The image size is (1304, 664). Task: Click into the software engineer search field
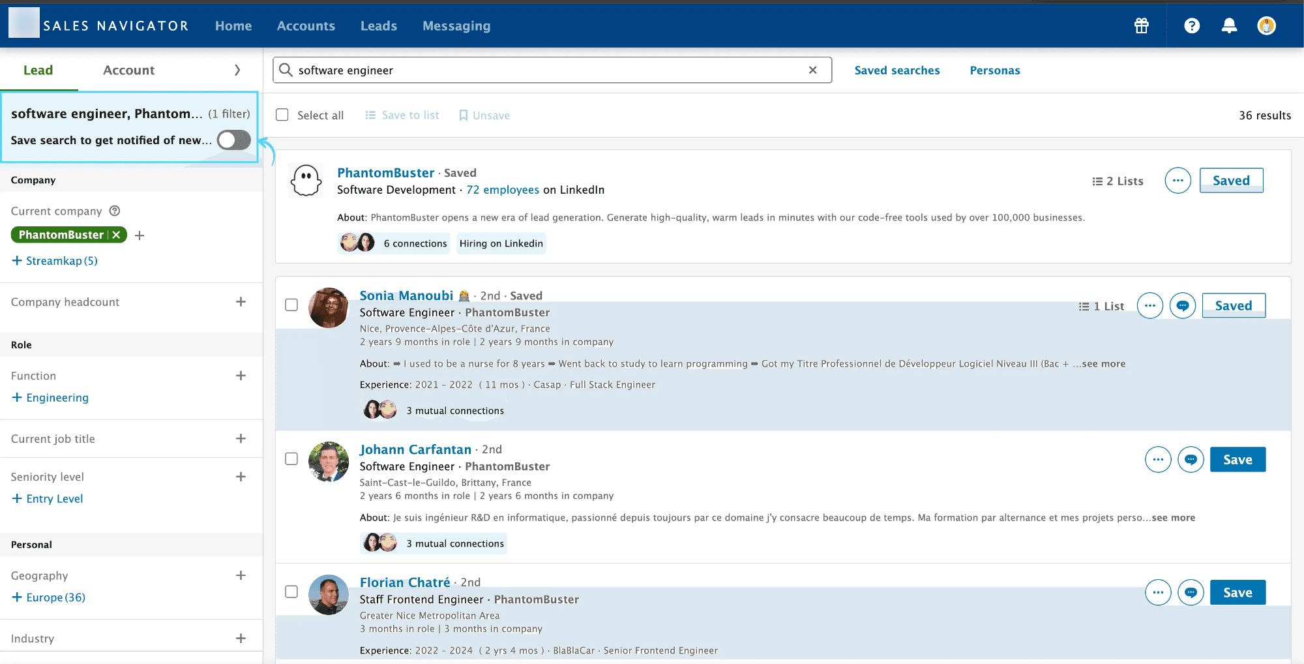(x=552, y=70)
